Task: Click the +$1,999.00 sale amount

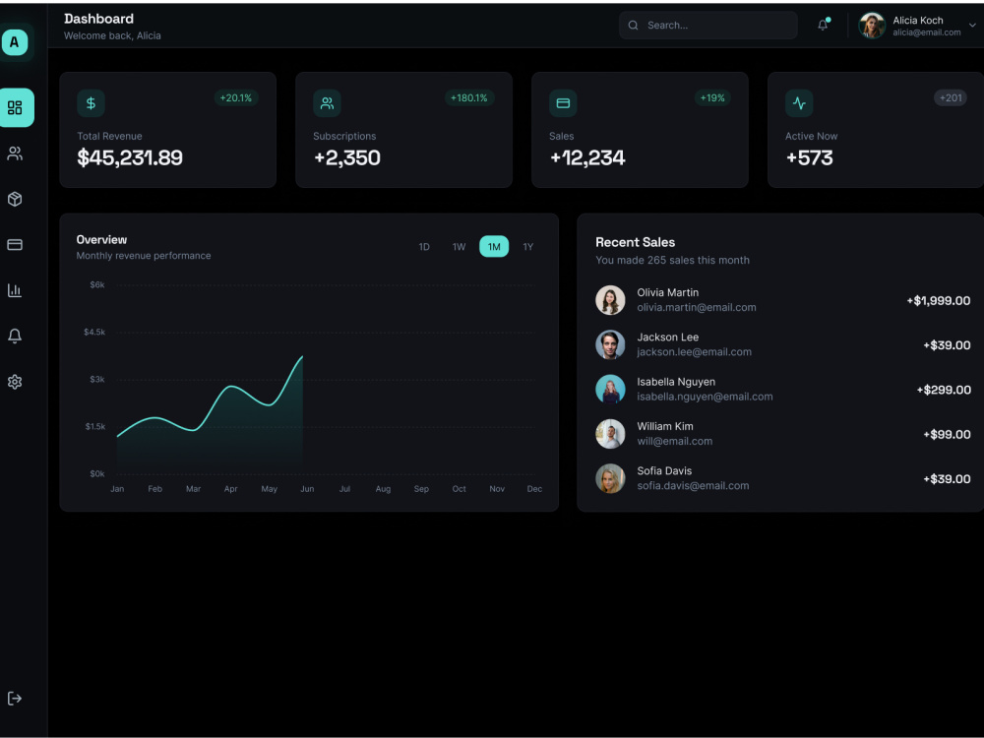Action: [x=938, y=300]
